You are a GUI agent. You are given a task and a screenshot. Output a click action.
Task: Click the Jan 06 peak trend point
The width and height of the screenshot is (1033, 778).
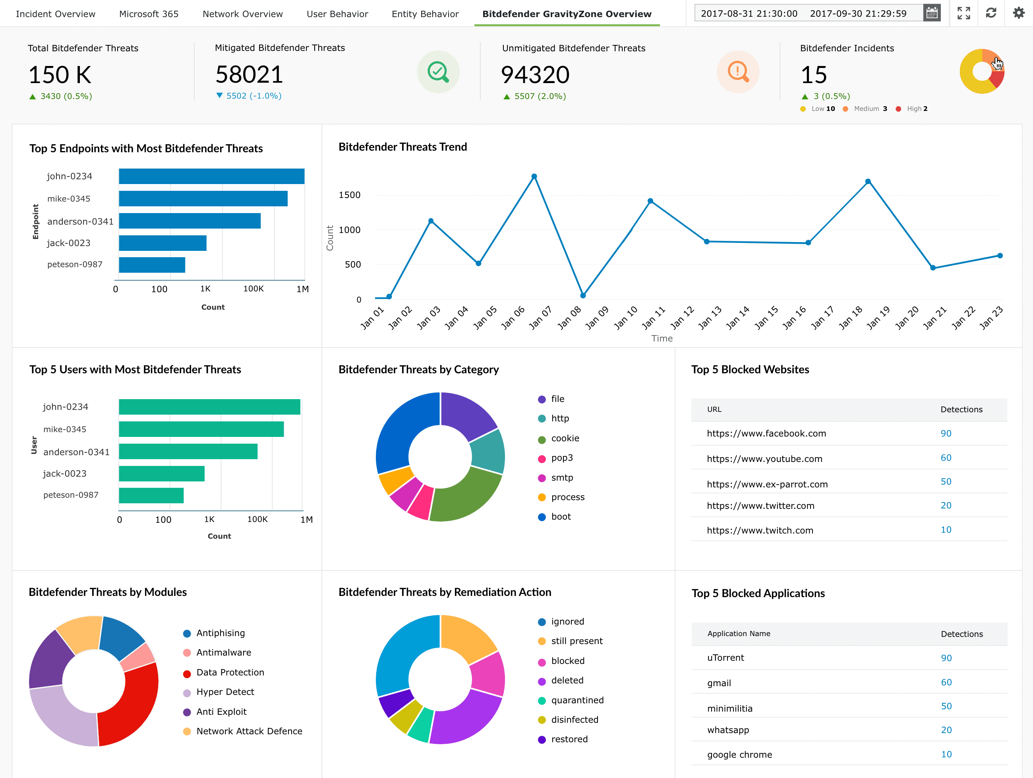click(x=534, y=177)
